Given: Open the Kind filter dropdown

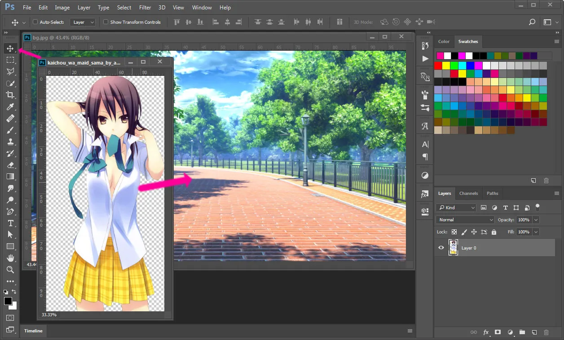Looking at the screenshot, I should (456, 207).
